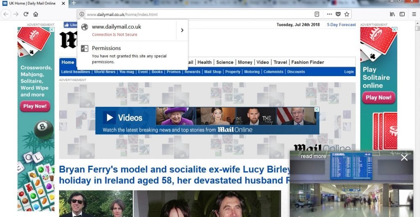Play the Mail Online Videos banner
Image resolution: width=420 pixels, height=217 pixels.
109,118
